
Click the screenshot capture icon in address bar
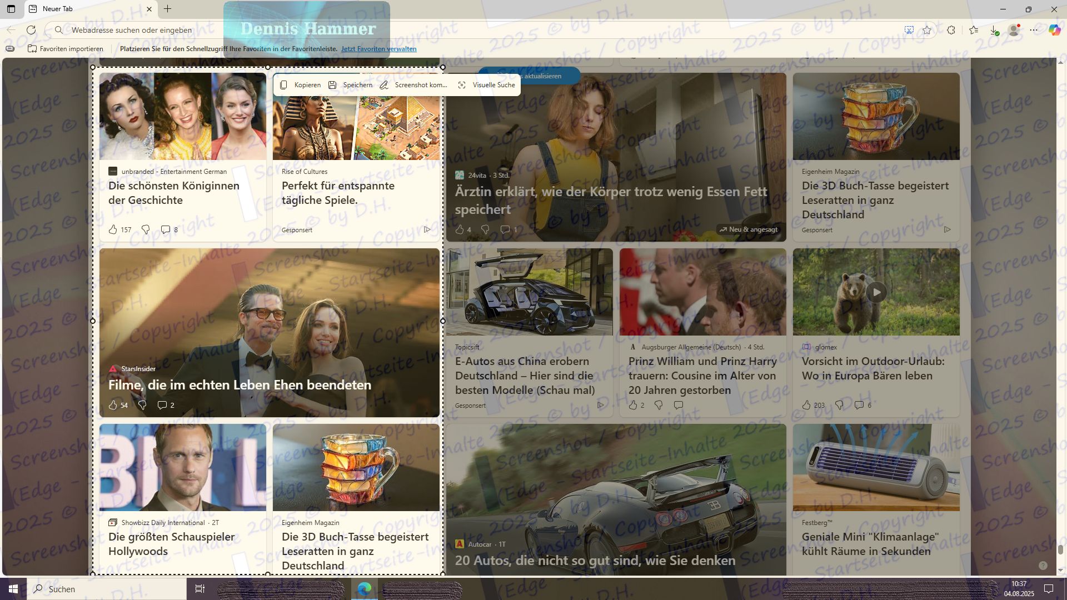pyautogui.click(x=909, y=30)
